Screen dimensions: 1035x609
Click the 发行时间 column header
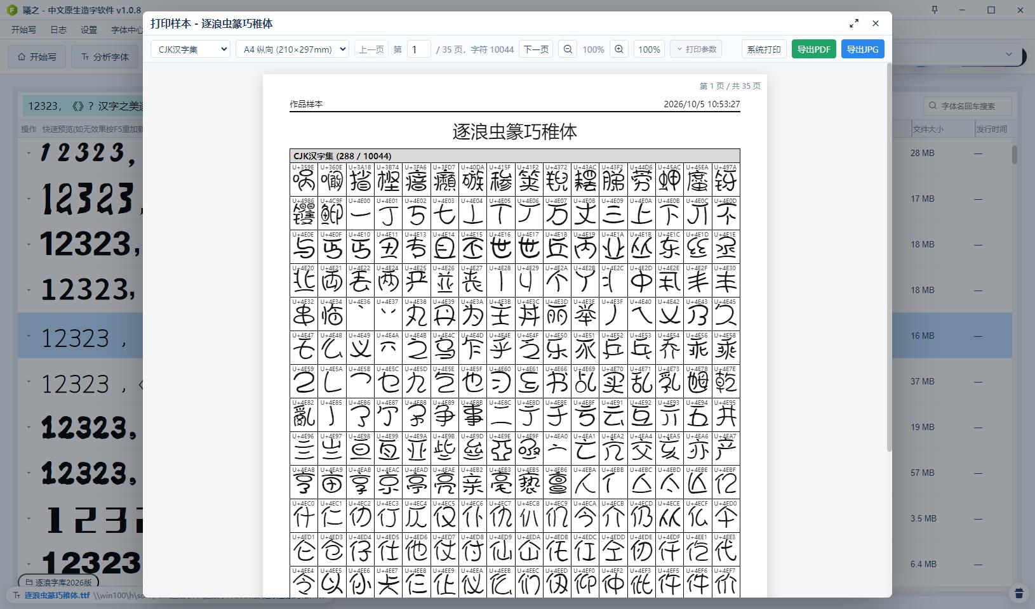[x=992, y=129]
